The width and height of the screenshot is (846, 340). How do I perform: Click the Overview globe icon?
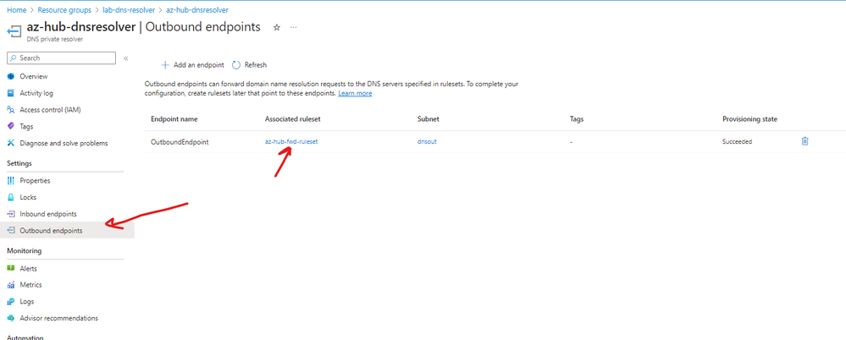coord(11,76)
